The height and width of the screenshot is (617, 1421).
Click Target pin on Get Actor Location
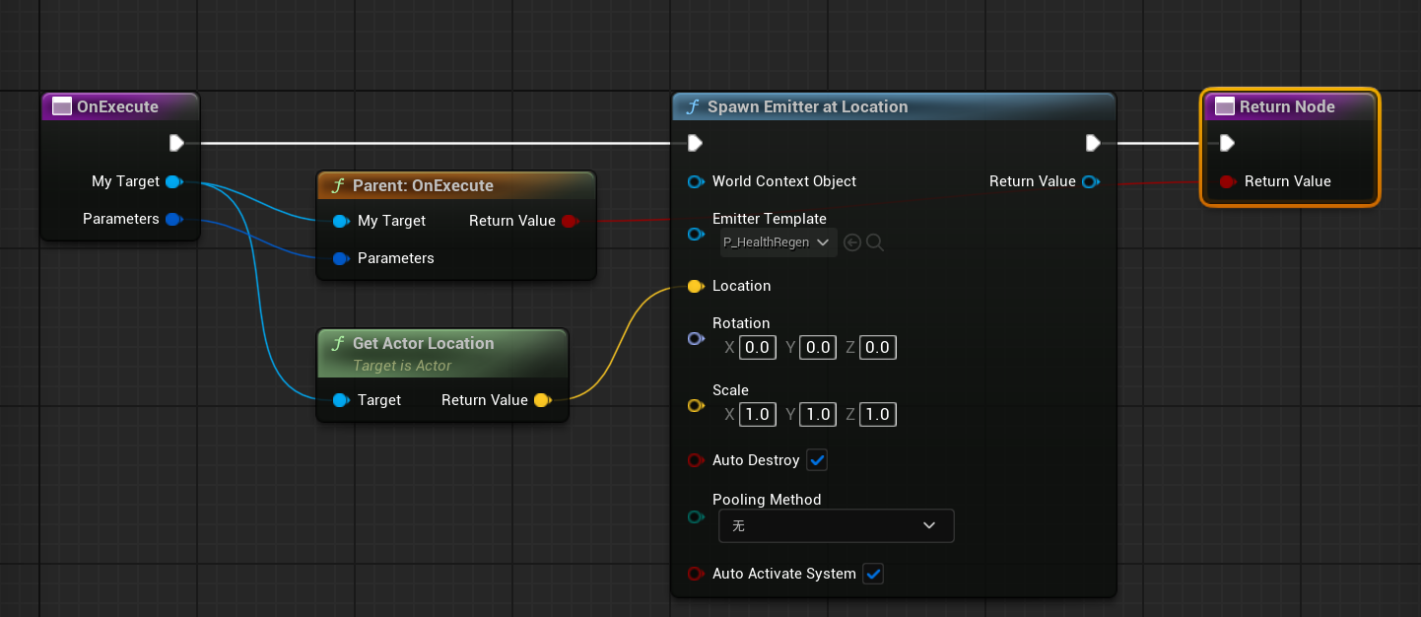click(x=341, y=400)
